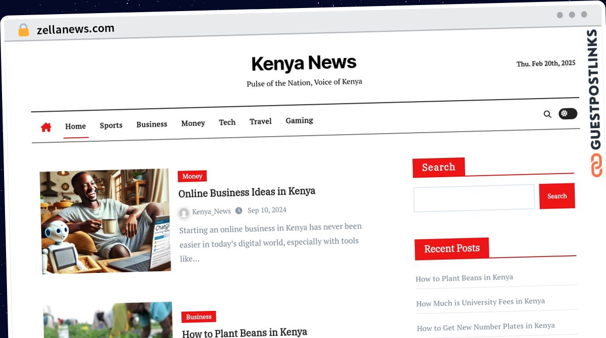Screen dimensions: 606x338
Task: Open recent post How to Get New Number Plates
Action: [486, 326]
